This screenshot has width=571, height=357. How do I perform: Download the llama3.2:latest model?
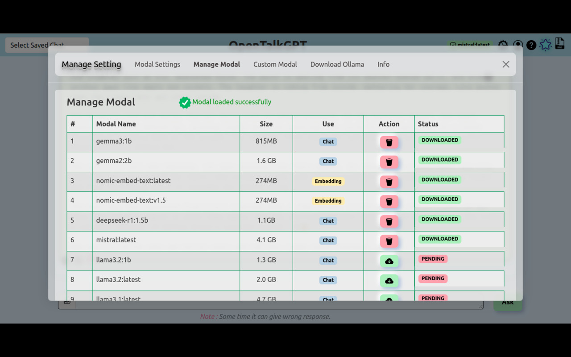tap(389, 281)
